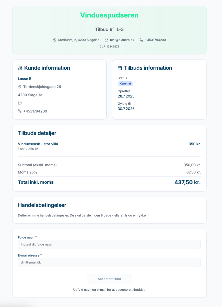Focus the E-mailadresse input field

[x=109, y=262]
